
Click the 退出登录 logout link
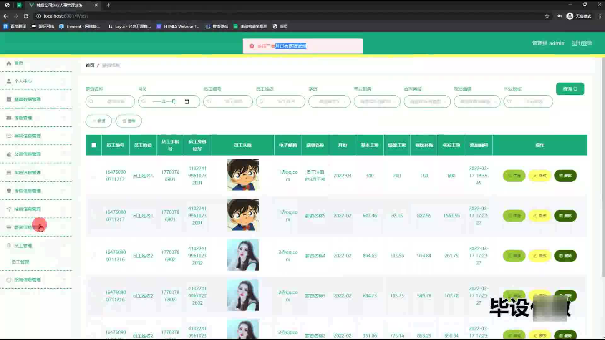coord(582,43)
